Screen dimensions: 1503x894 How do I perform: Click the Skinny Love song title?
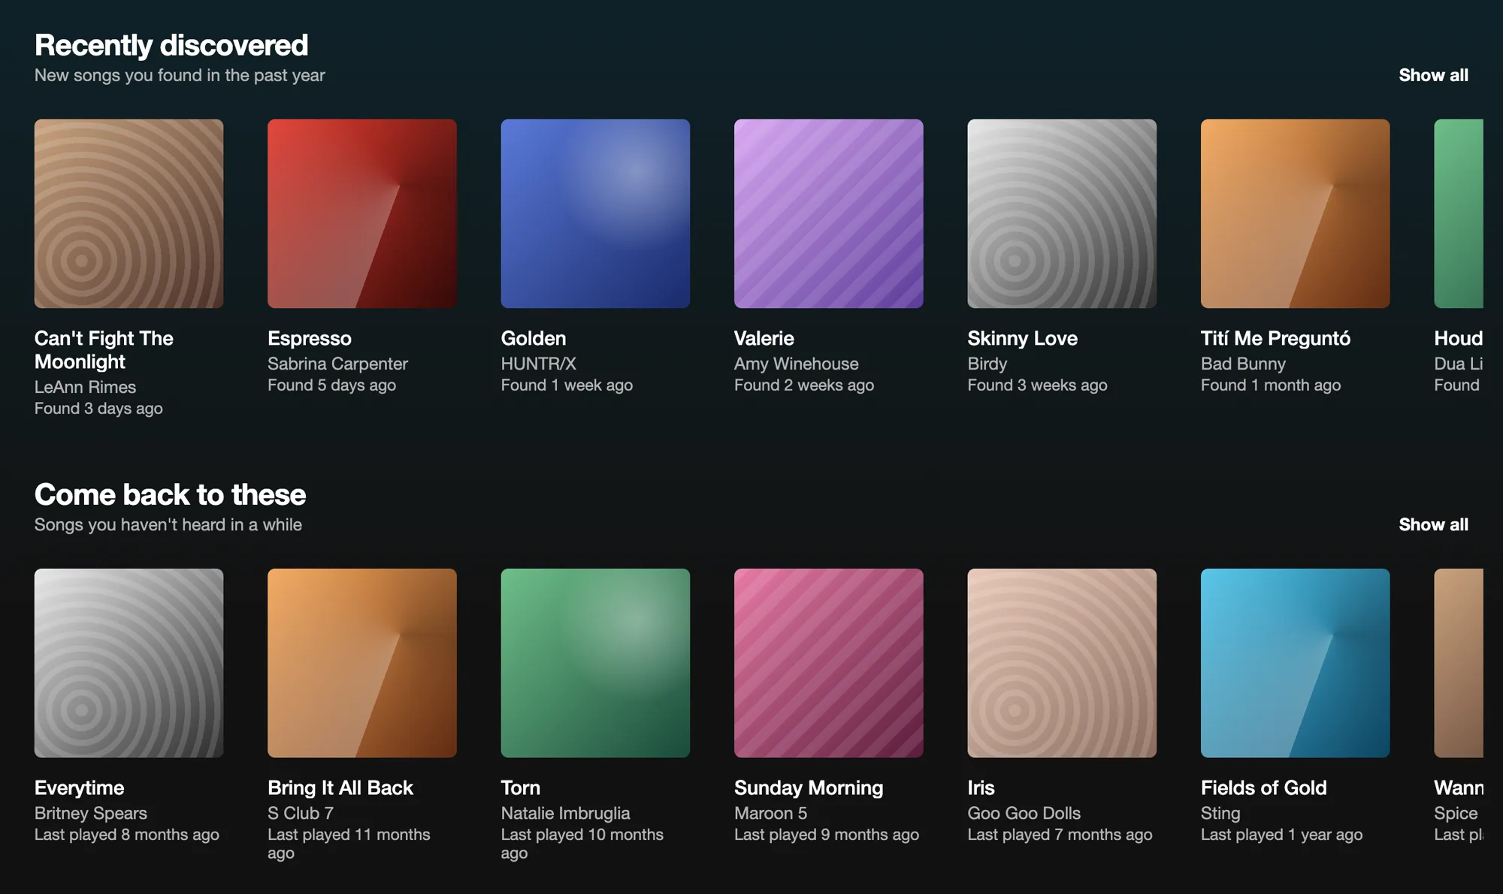[x=1022, y=339]
